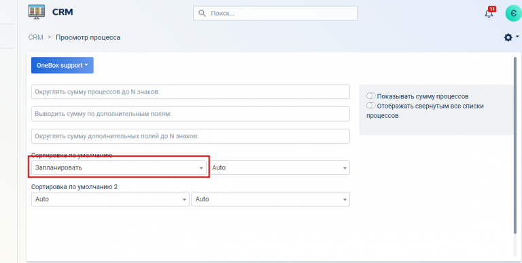Open Auto dropdown beside Запланировать

(279, 167)
